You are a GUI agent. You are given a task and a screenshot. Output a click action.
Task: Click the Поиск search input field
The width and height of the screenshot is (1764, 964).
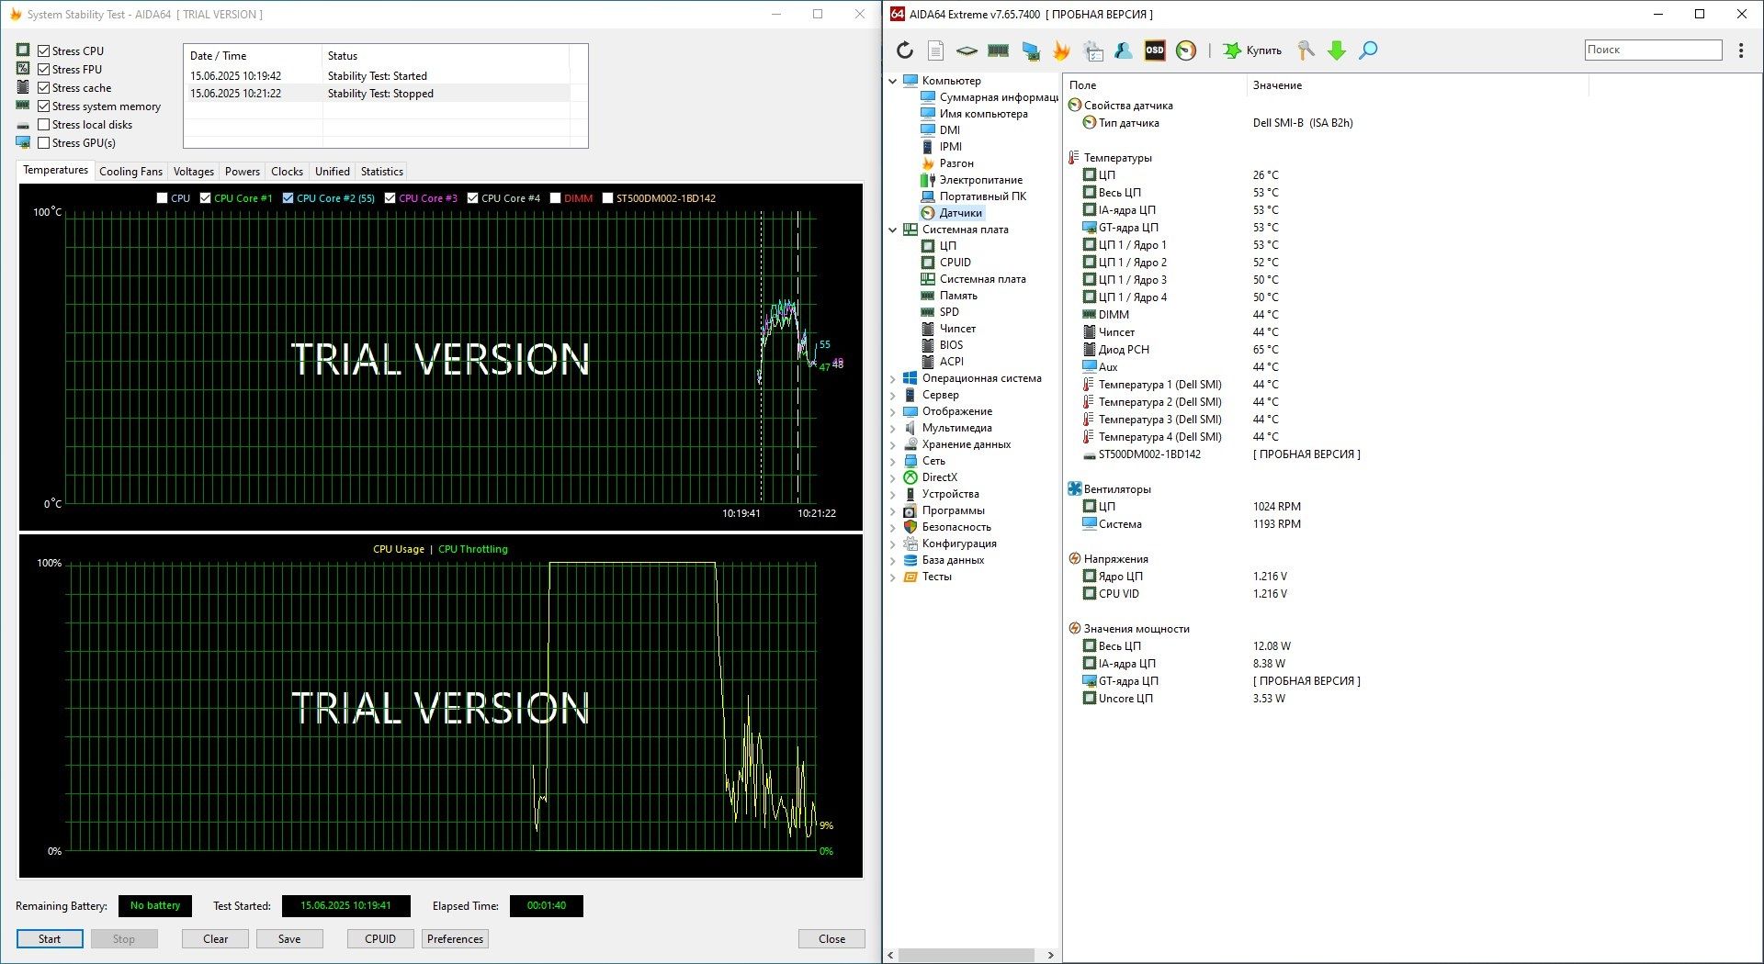tap(1653, 50)
